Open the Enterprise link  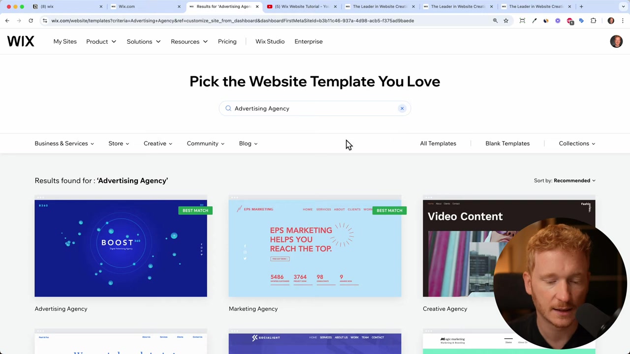309,41
